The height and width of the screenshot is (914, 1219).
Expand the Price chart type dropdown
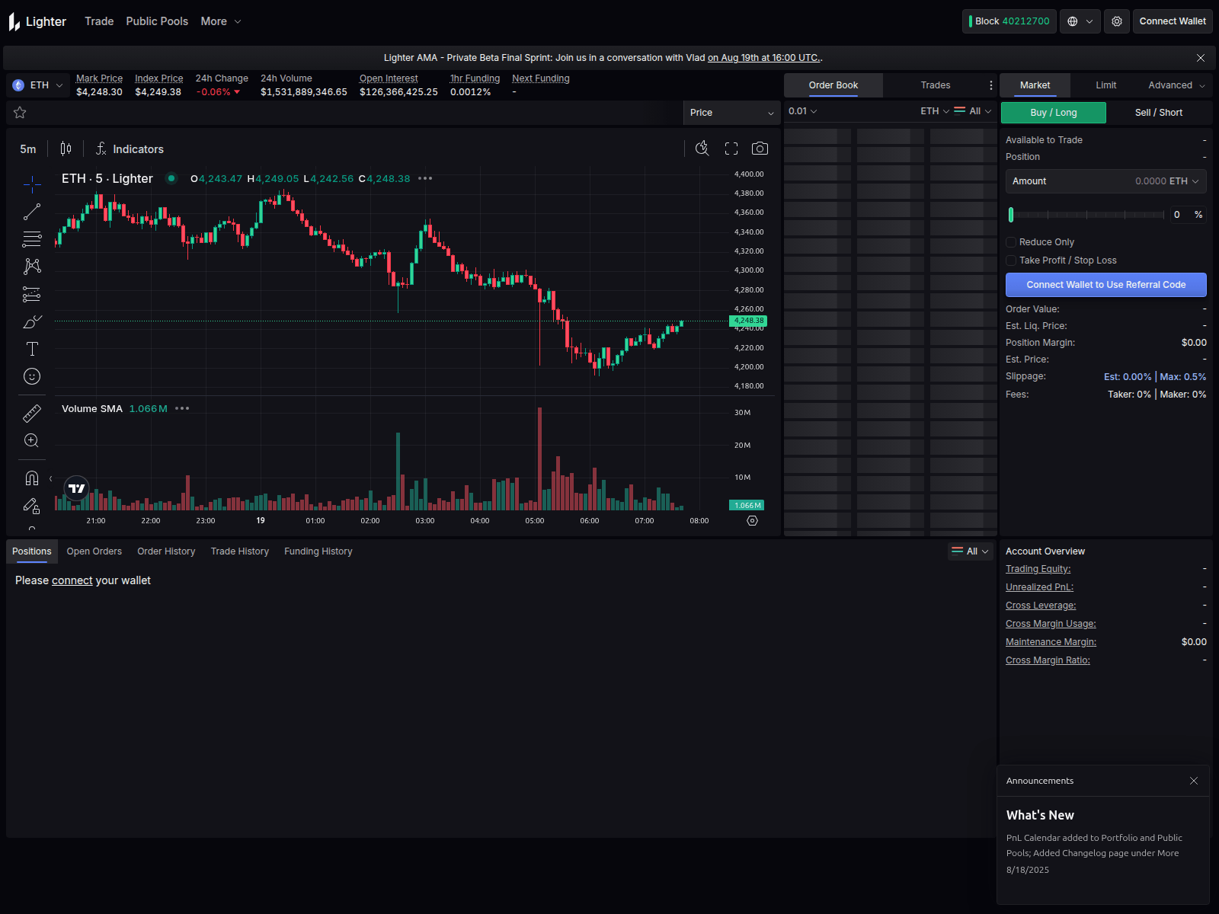[731, 113]
